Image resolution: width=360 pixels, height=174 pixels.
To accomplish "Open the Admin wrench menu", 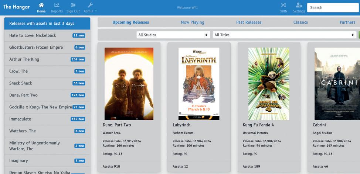I will [x=90, y=5].
